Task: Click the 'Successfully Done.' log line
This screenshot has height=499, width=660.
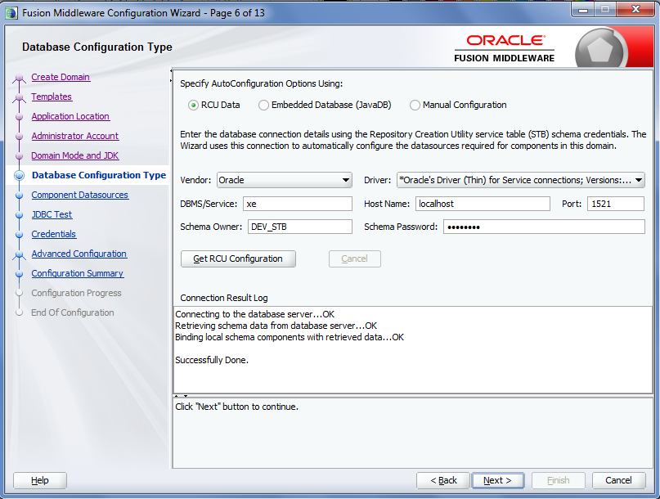Action: coord(212,360)
